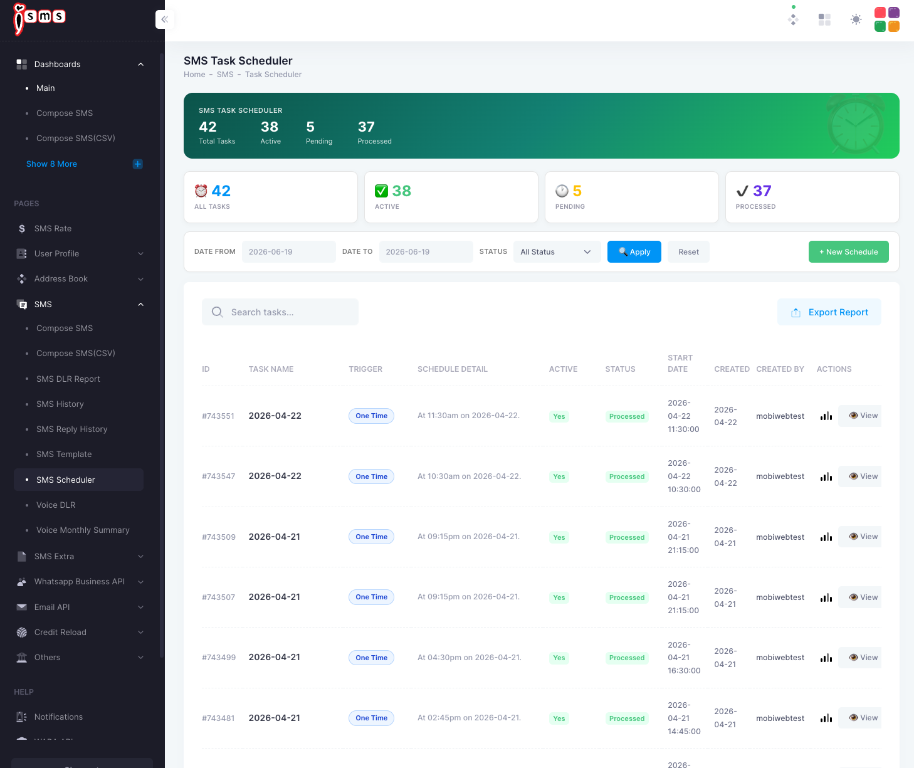Click the Email API envelope icon
This screenshot has width=914, height=768.
pos(22,607)
